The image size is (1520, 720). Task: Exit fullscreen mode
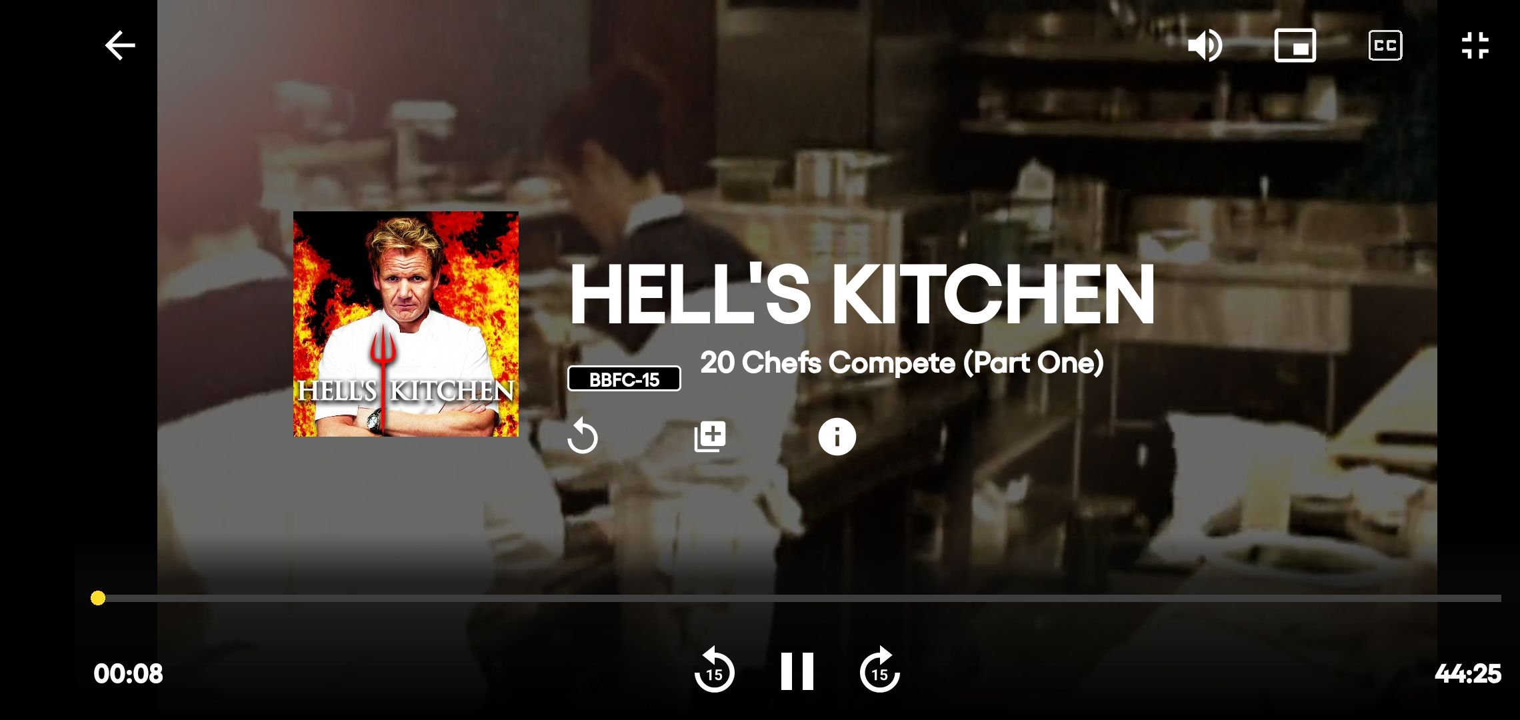click(x=1475, y=45)
